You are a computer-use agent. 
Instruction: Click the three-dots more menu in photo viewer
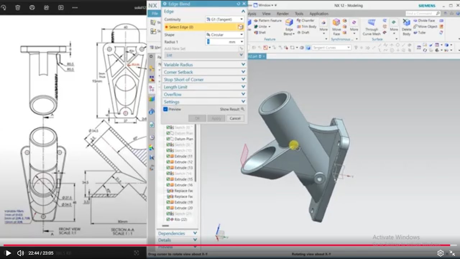(x=75, y=7)
